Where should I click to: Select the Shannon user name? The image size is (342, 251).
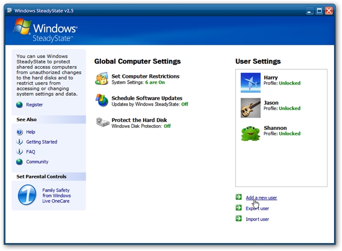[275, 128]
